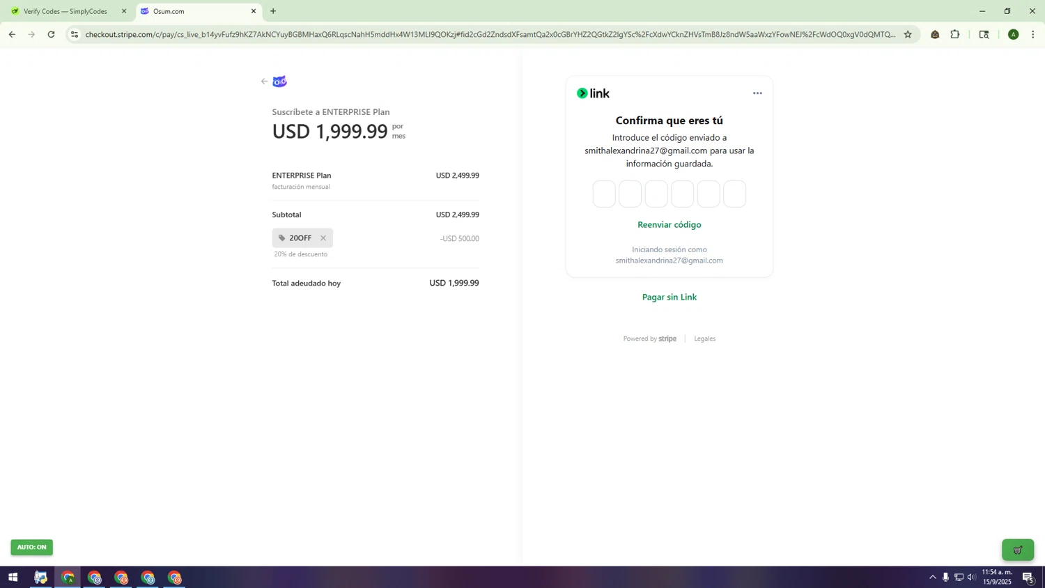Focus the fifth verification code box
Screen dimensions: 1045x588
(x=709, y=194)
